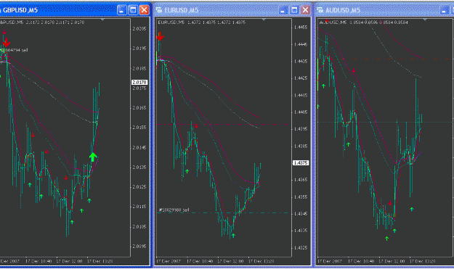The image size is (454, 269).
Task: Minimize the EURUSD,M5 chart window
Action: [x=283, y=10]
